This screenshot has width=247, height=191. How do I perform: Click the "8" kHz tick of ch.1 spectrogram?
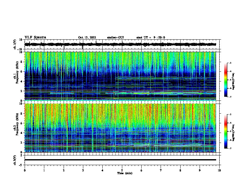click(x=22, y=62)
